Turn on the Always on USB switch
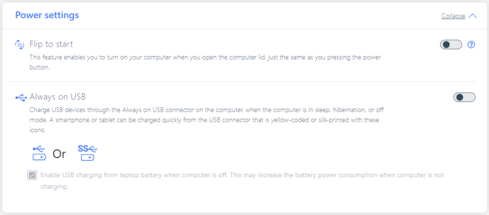489x215 pixels. click(464, 98)
